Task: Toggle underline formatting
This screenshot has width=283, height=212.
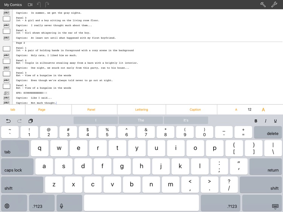Action: click(x=275, y=121)
